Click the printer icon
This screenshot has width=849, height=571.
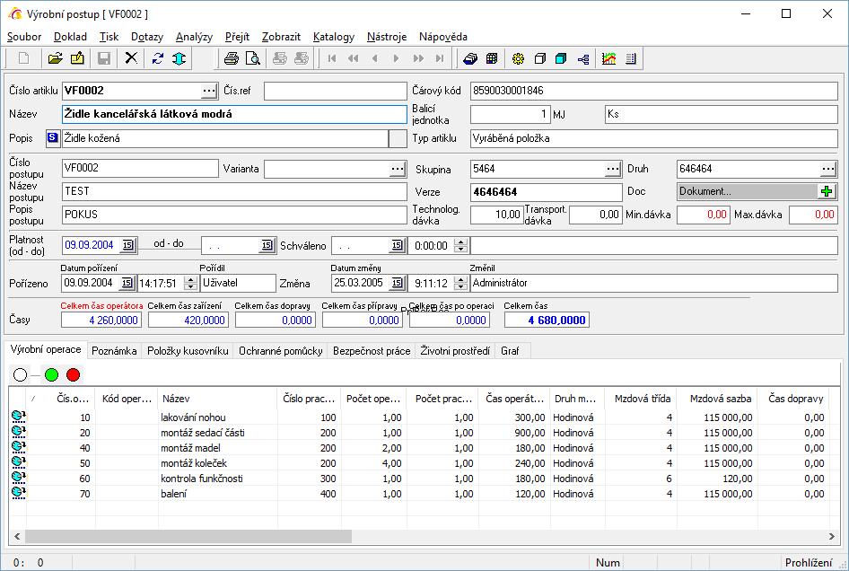(232, 58)
